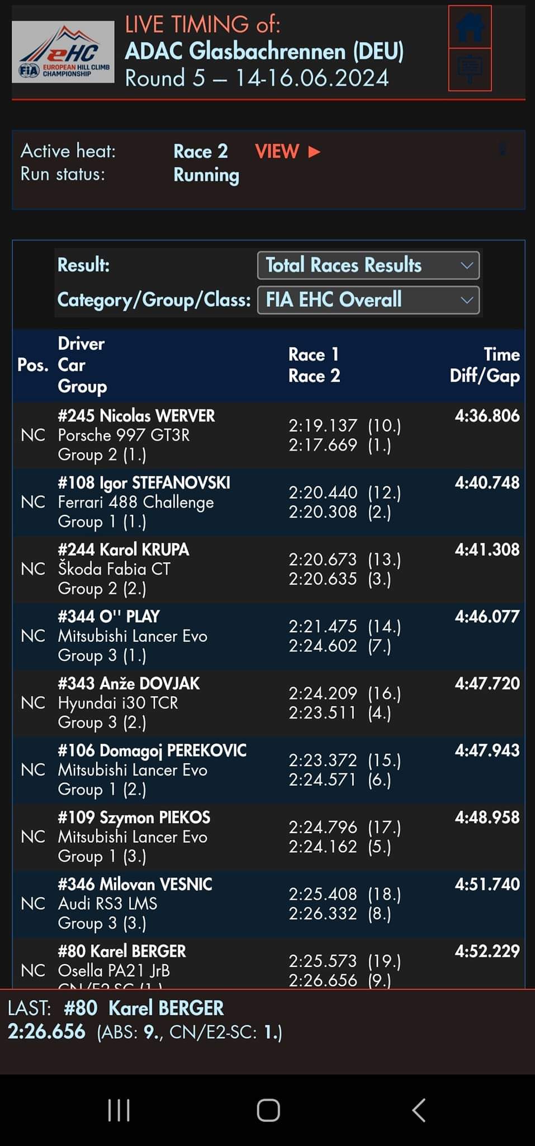Open entry #244 Karol KRUPA
Screen dimensions: 535x1146
[268, 569]
